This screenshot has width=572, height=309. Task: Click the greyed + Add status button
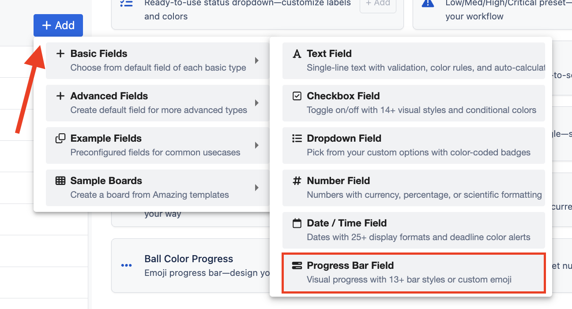[378, 4]
